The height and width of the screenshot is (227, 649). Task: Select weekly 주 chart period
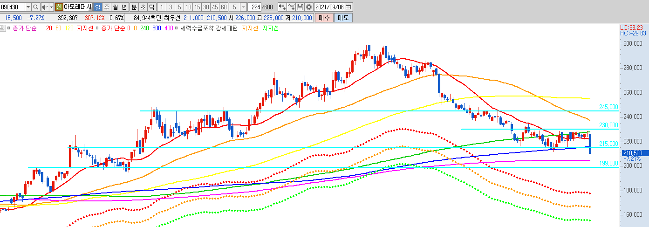pos(106,7)
